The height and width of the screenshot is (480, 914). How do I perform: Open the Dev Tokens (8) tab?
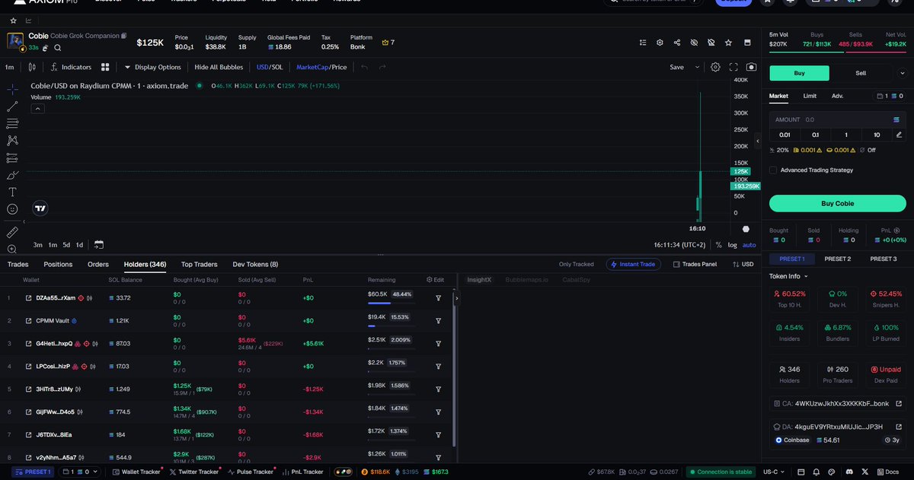click(x=255, y=264)
